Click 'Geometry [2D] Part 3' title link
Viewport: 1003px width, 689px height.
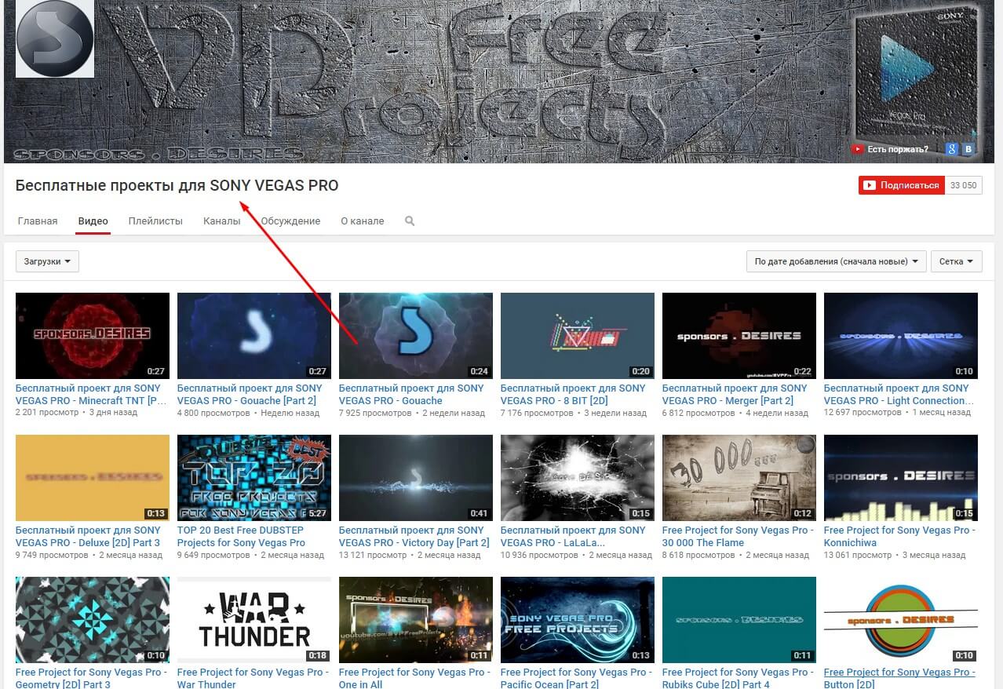click(x=91, y=678)
